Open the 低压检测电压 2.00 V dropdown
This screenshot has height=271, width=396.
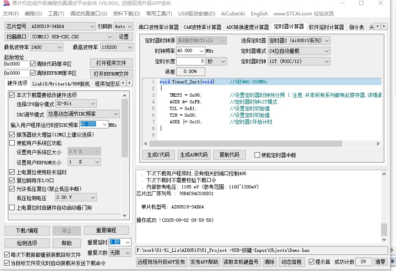tap(76, 197)
